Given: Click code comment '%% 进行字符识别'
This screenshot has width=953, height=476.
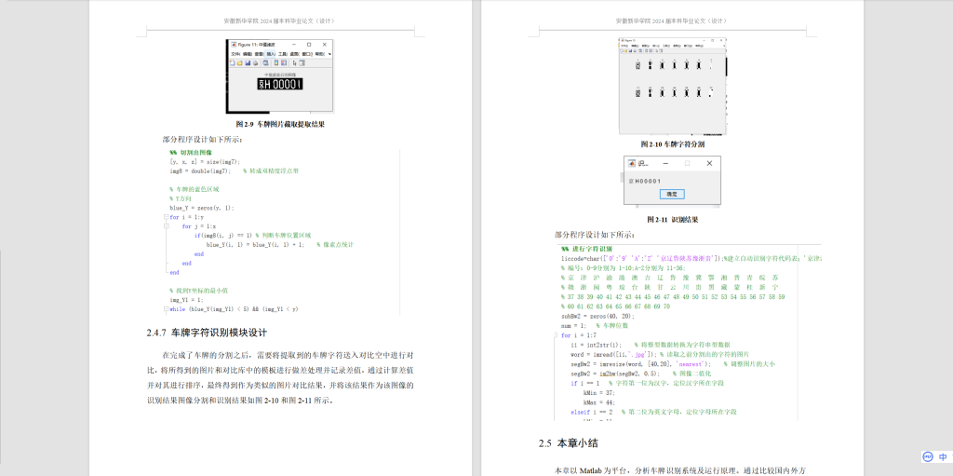Looking at the screenshot, I should (x=587, y=249).
